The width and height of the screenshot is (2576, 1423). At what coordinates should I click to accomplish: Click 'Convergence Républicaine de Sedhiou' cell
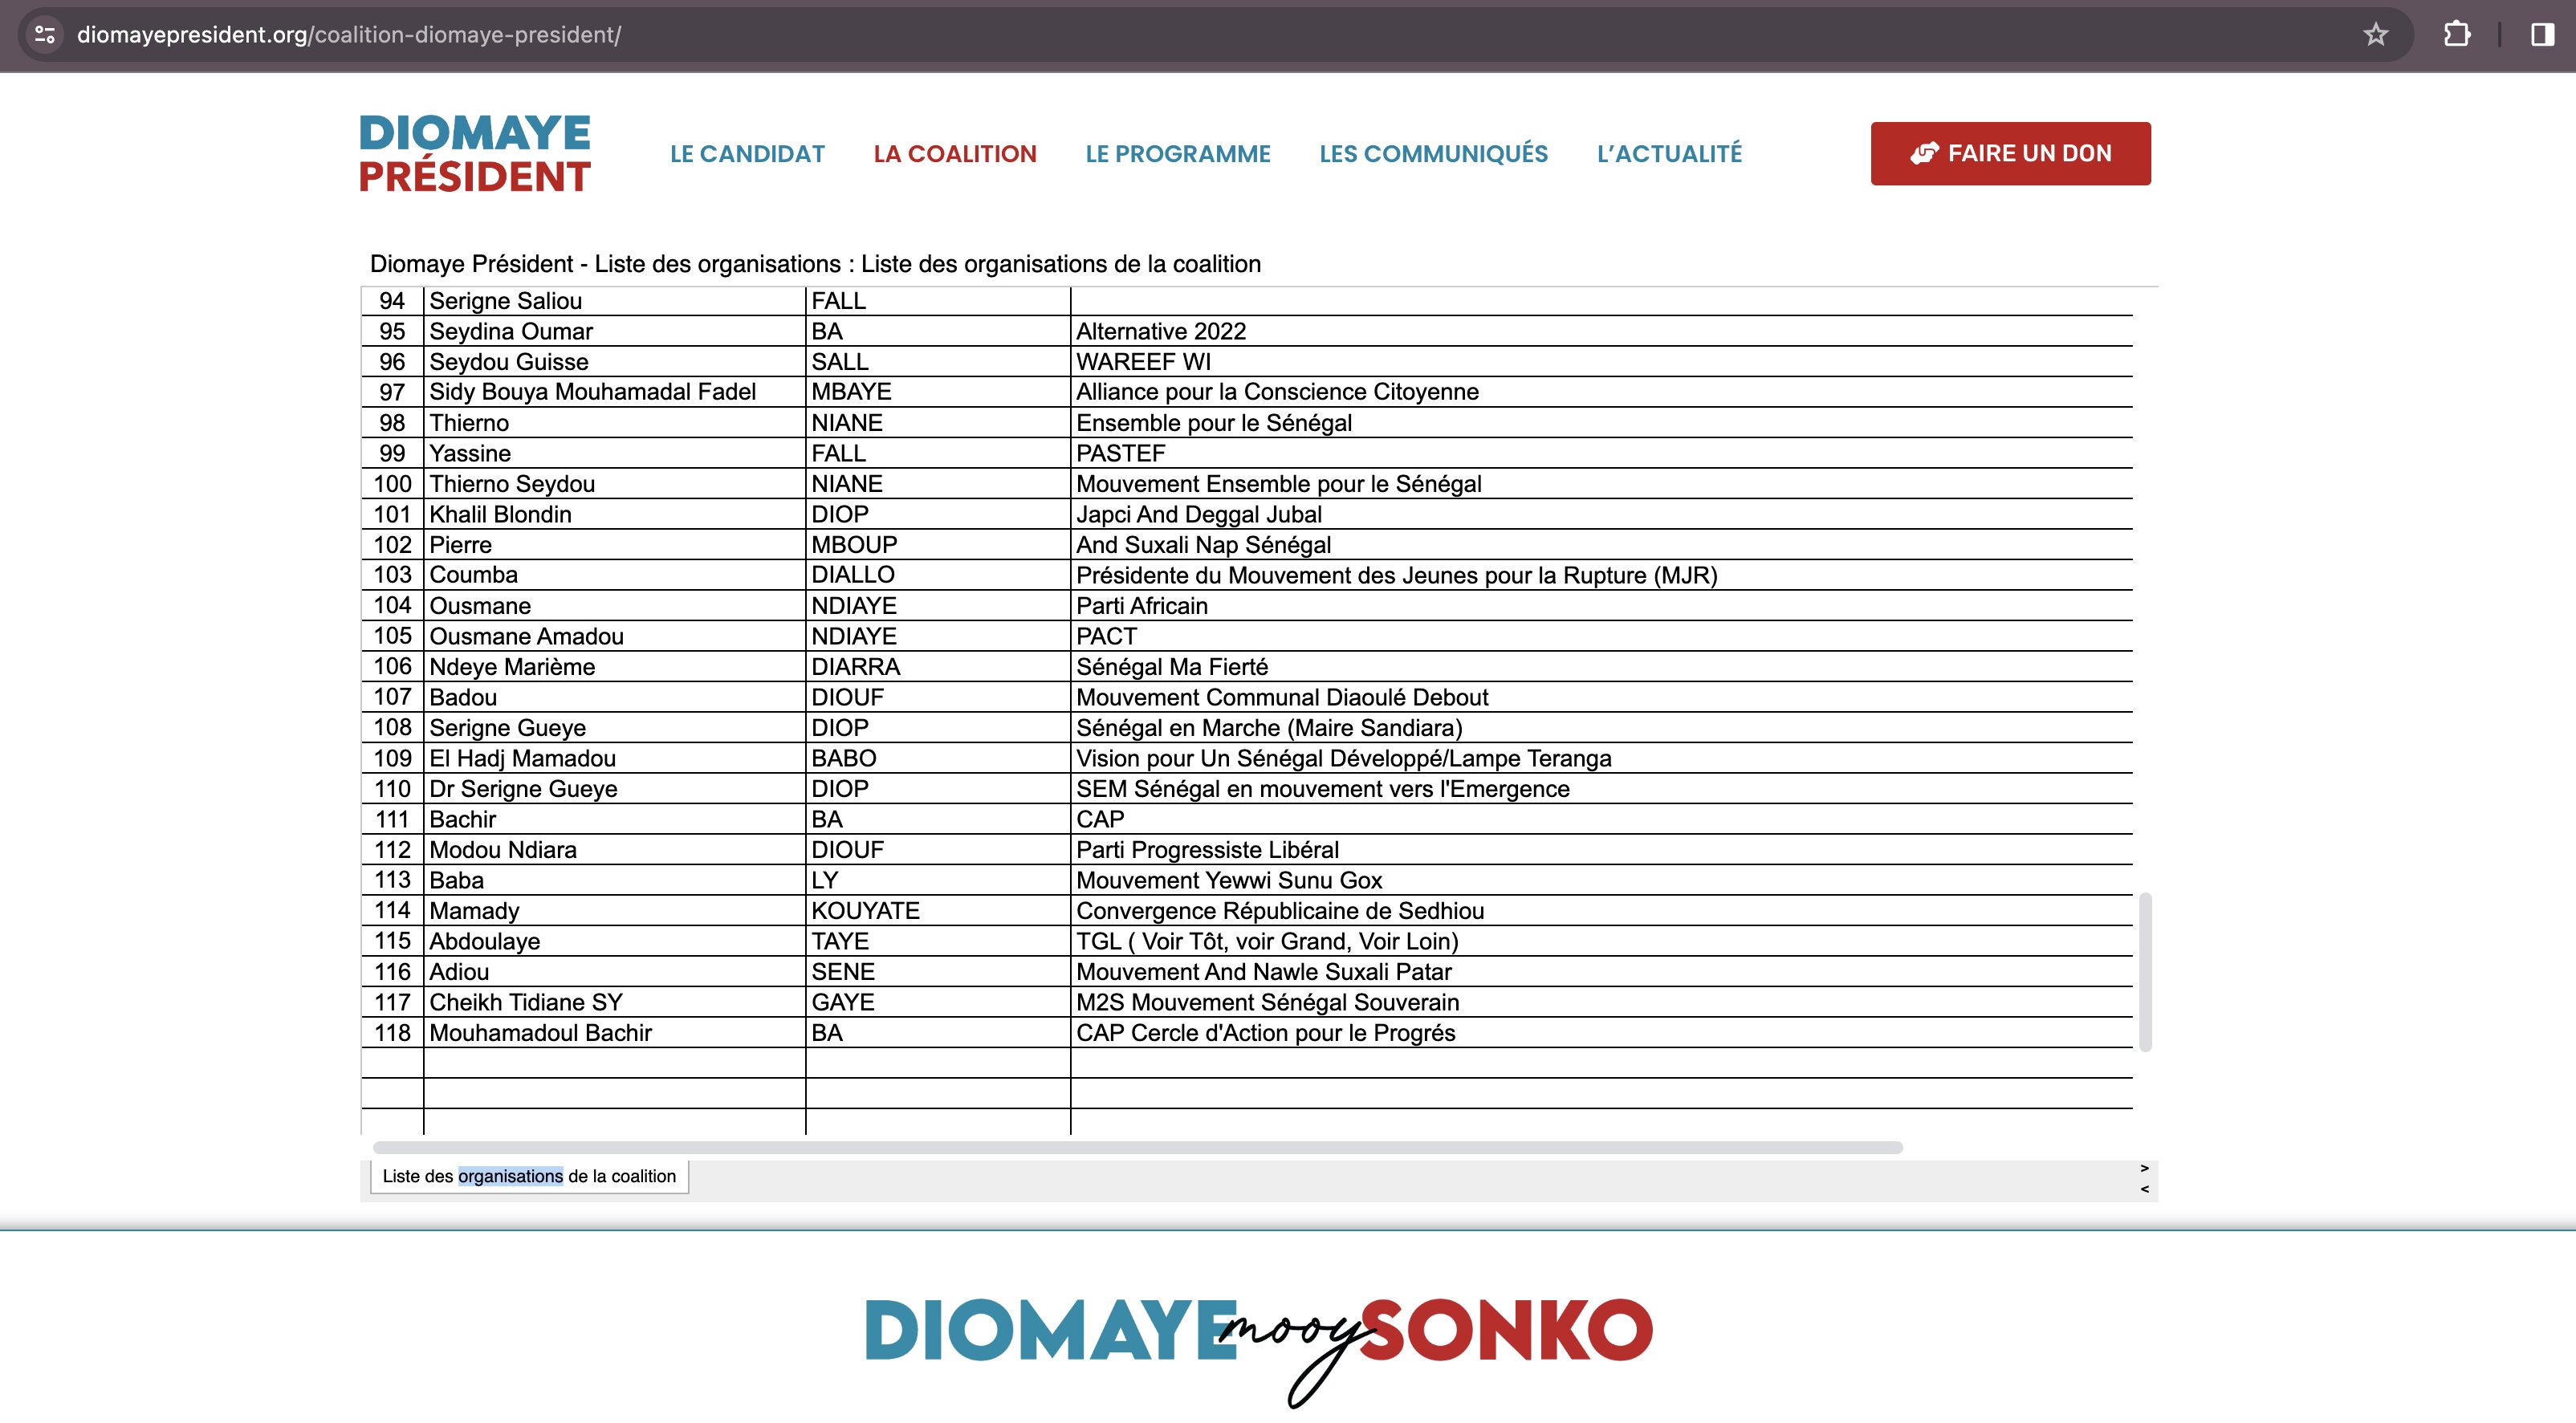click(x=1601, y=910)
